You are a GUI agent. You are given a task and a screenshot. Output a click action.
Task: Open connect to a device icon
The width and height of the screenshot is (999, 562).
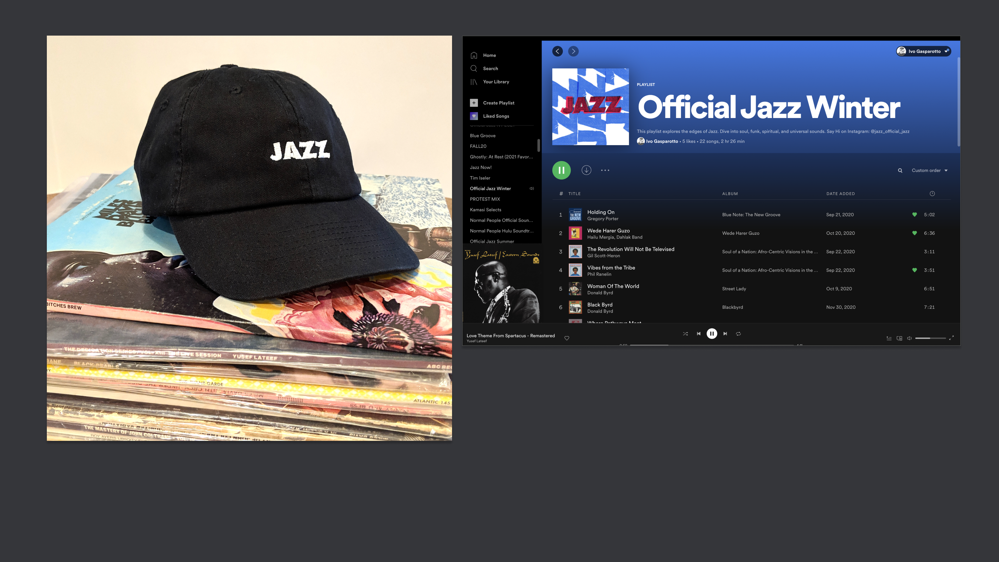[899, 338]
